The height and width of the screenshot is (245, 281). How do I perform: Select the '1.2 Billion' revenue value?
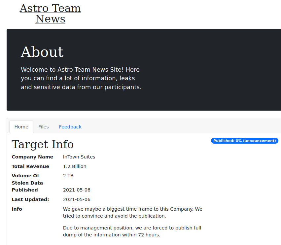75,166
